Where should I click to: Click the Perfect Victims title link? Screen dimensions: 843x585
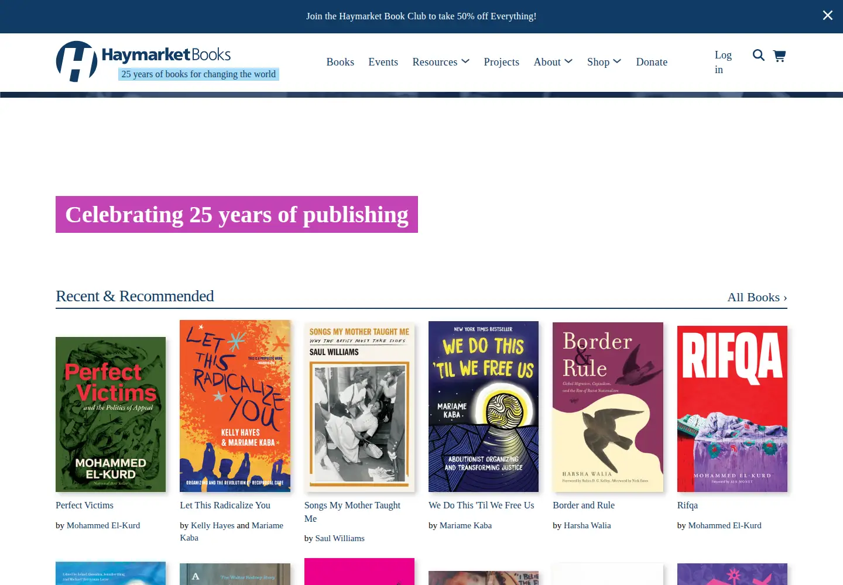pos(84,505)
